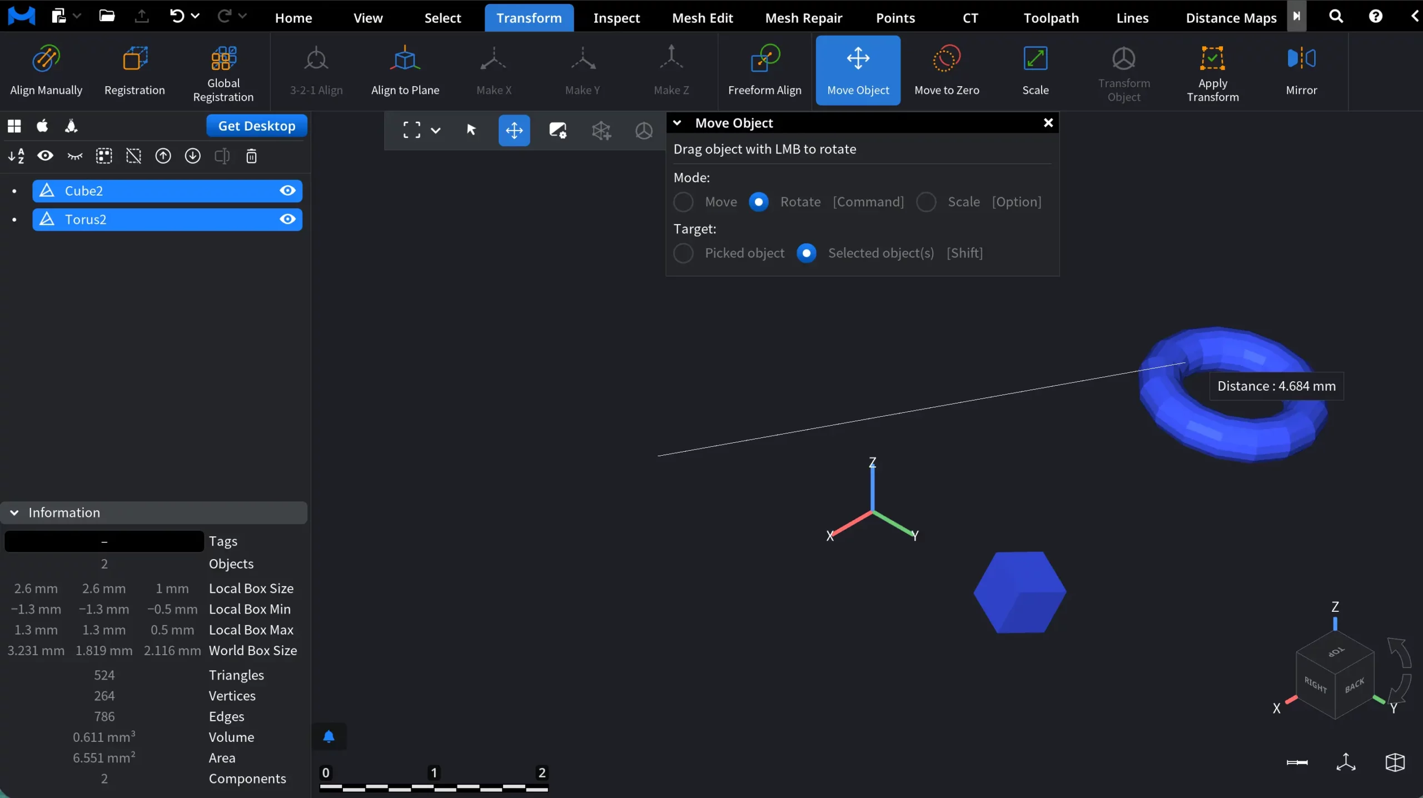Delete selected objects with the trash icon
This screenshot has width=1423, height=798.
coord(251,156)
